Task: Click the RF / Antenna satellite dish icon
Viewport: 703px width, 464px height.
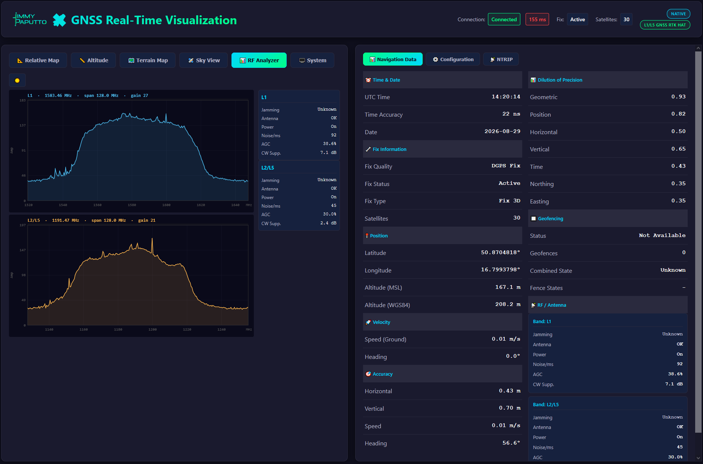Action: click(x=533, y=305)
